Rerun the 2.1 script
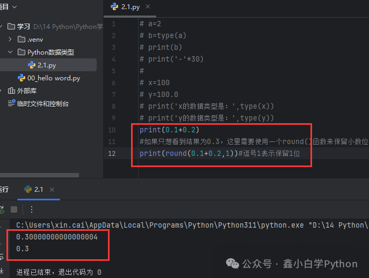 [x=2, y=209]
